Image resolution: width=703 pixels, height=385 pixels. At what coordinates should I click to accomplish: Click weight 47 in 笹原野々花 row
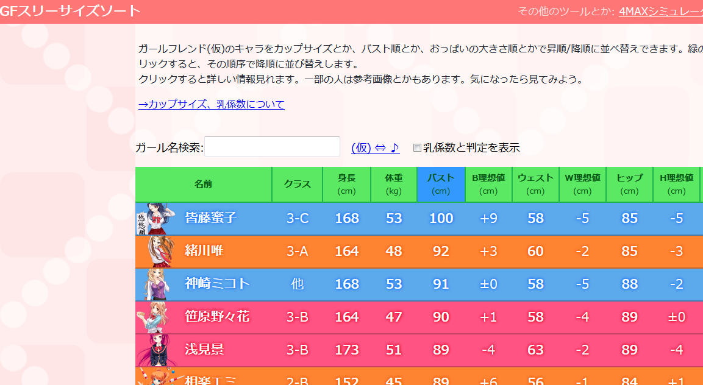click(394, 317)
